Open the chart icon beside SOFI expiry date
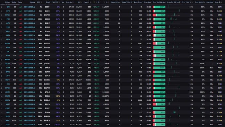The width and height of the screenshot is (225, 127). click(x=34, y=112)
